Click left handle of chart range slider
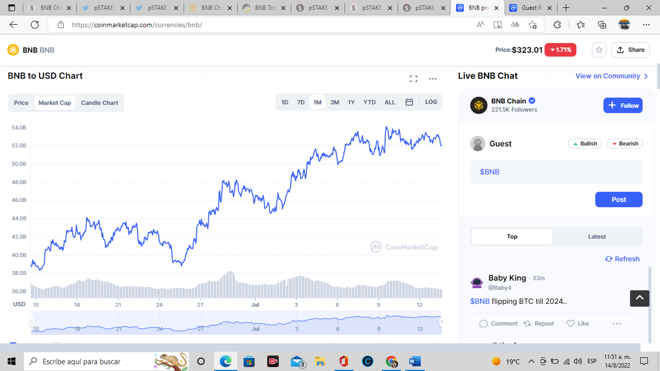Screen dimensions: 660x371 (x=31, y=322)
